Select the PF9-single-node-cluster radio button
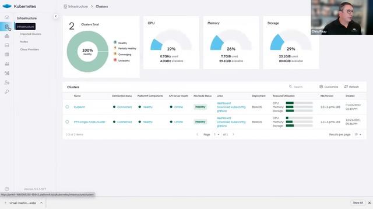373x209 pixels. pos(67,122)
